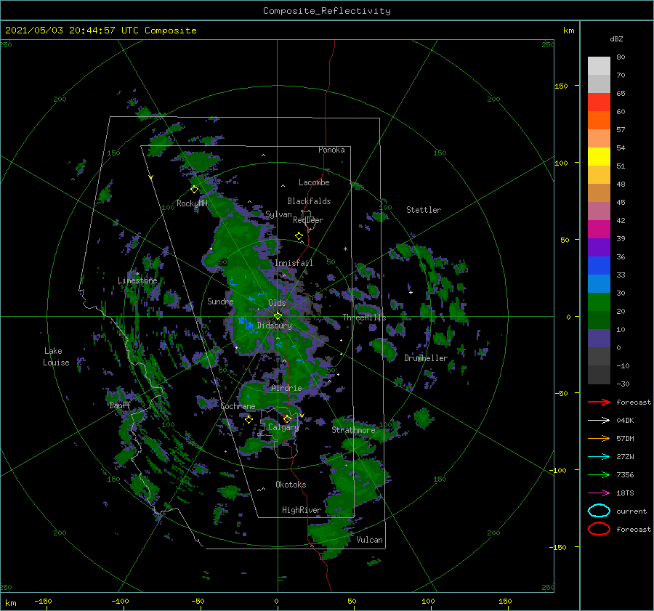Screen dimensions: 654x611
Task: Click the yellow Y marker west of RockyMH
Action: (151, 177)
